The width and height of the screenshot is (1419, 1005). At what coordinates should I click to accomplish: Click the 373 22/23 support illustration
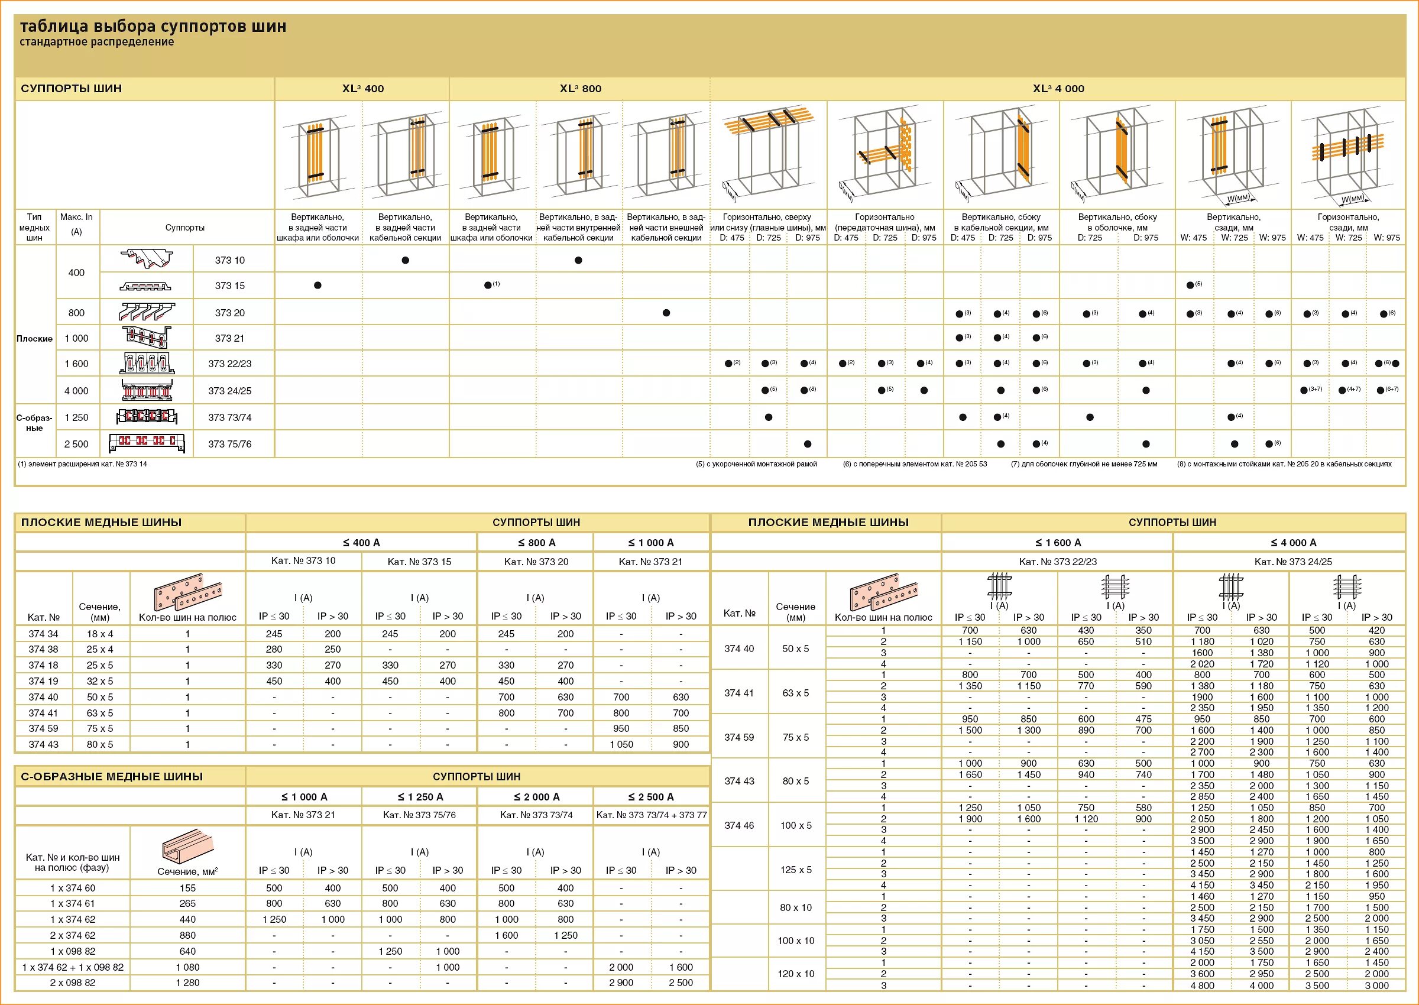point(147,363)
